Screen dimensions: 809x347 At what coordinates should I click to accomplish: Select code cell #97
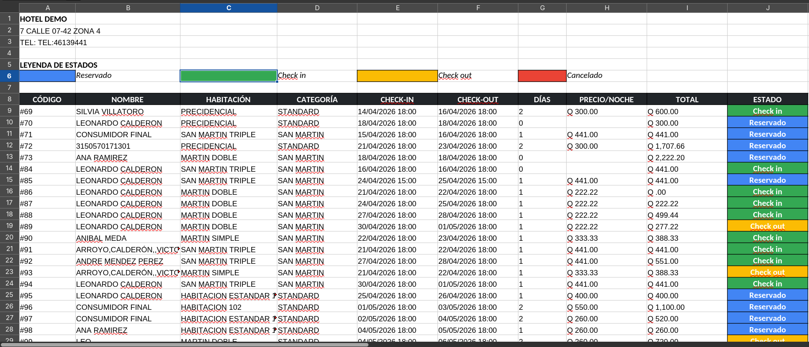tap(47, 319)
